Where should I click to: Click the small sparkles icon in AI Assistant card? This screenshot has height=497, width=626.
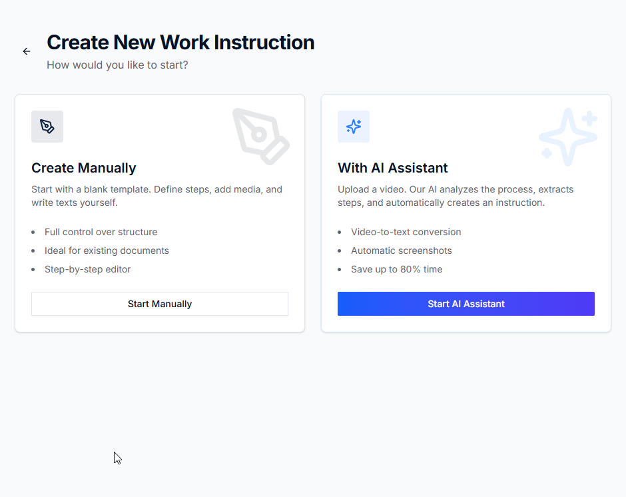click(x=354, y=127)
